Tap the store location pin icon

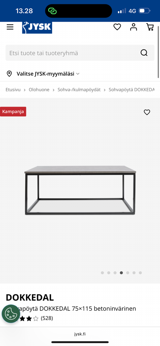pos(9,74)
